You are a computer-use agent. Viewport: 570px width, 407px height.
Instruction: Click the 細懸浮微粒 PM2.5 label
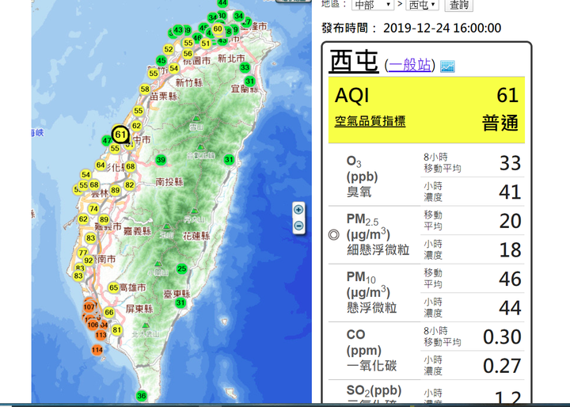click(378, 250)
